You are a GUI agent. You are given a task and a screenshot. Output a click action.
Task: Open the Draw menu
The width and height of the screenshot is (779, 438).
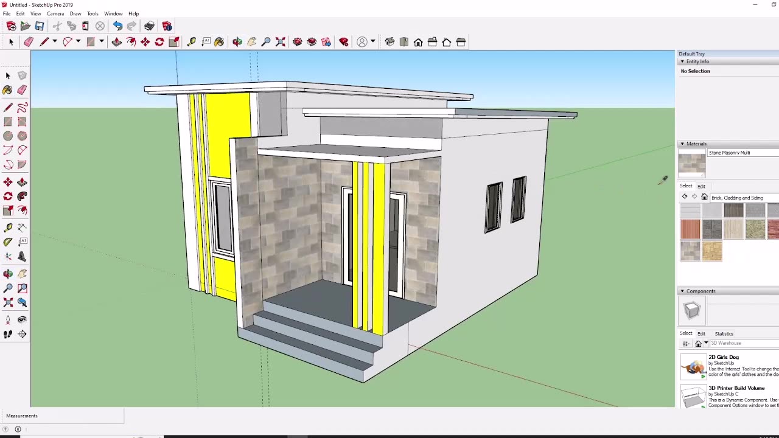[x=75, y=13]
